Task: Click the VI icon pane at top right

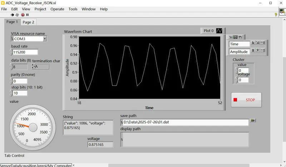Action: pyautogui.click(x=282, y=12)
